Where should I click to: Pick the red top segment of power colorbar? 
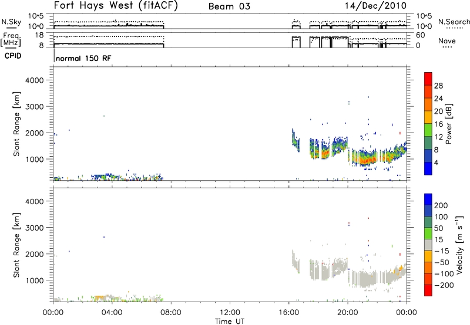428,79
